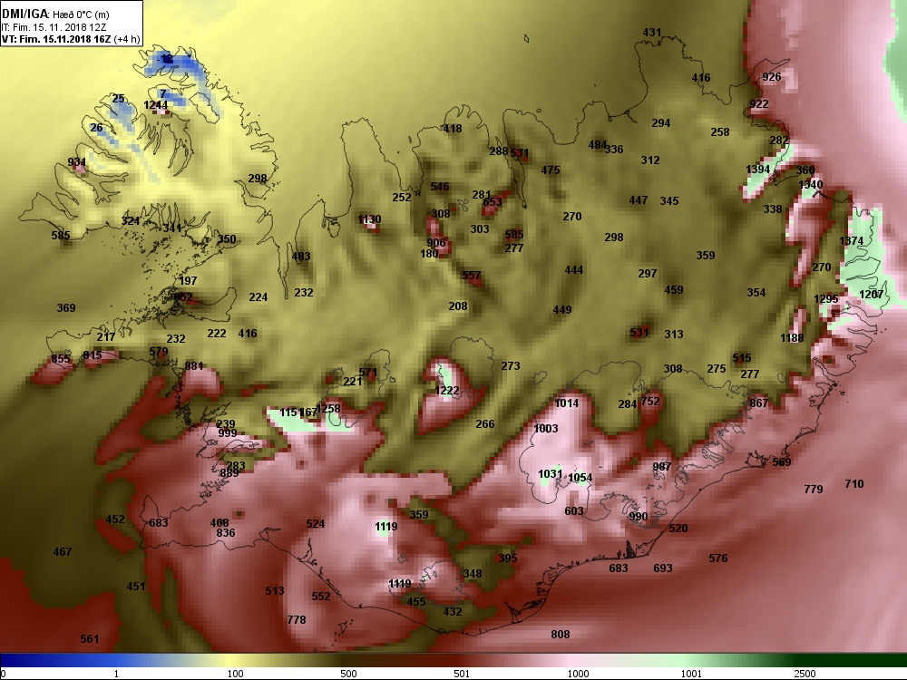Image resolution: width=907 pixels, height=680 pixels.
Task: Click the map value 1222 on the glacier
Action: point(447,391)
